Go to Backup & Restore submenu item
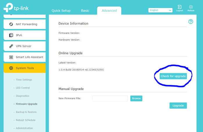203x132 pixels. click(26, 112)
